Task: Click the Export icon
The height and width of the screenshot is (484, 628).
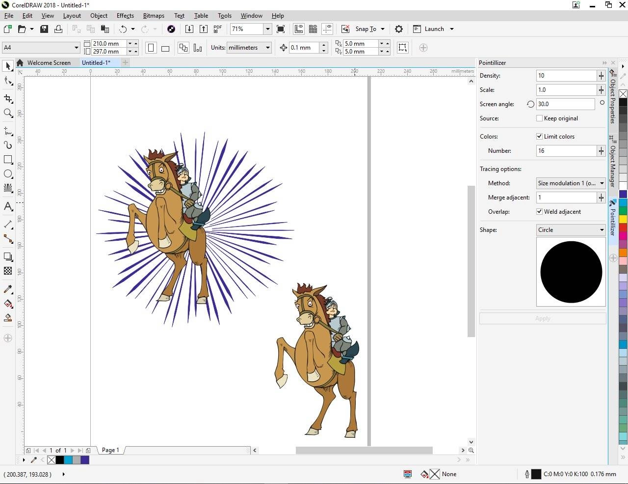Action: tap(204, 29)
